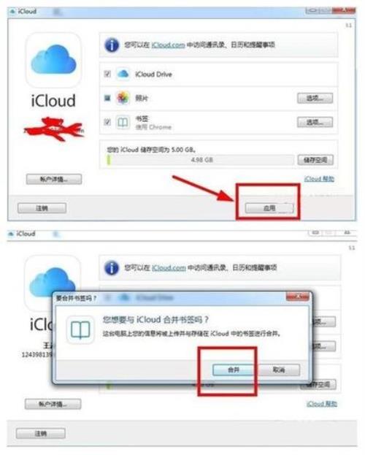
Task: Open Bookmarks options button
Action: pyautogui.click(x=315, y=122)
